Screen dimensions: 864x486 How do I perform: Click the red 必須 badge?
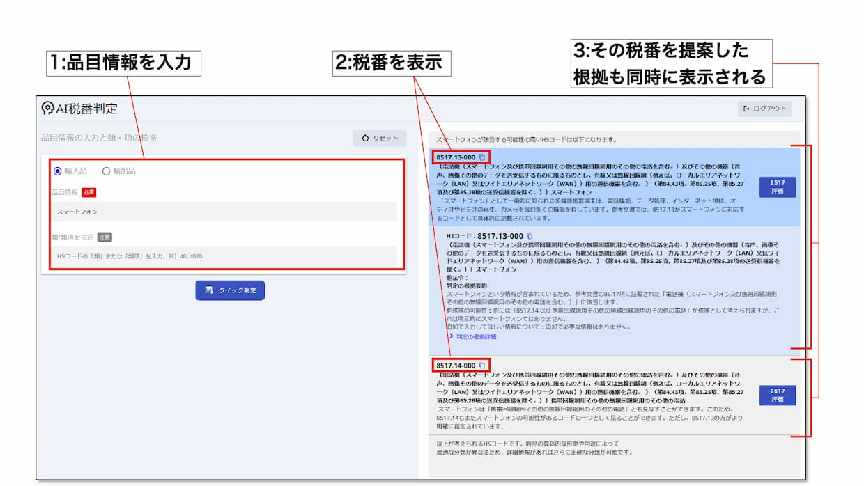88,192
